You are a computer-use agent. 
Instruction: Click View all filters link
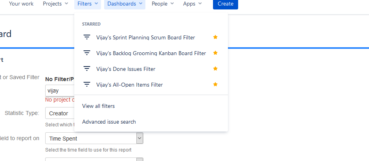(x=98, y=106)
